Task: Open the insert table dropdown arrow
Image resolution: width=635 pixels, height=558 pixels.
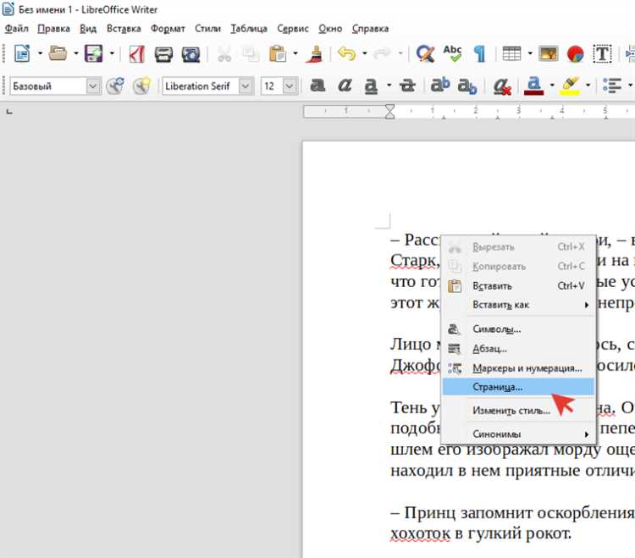Action: [x=530, y=53]
